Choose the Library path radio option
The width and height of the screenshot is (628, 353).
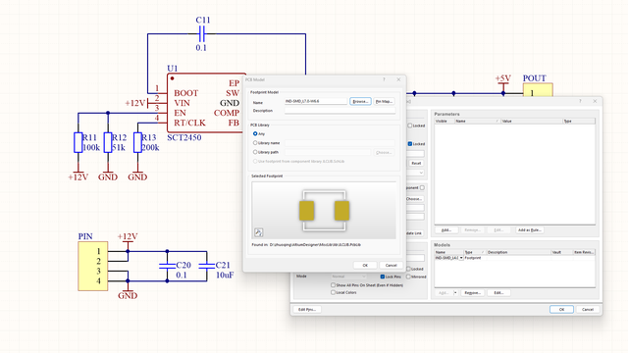(x=255, y=152)
